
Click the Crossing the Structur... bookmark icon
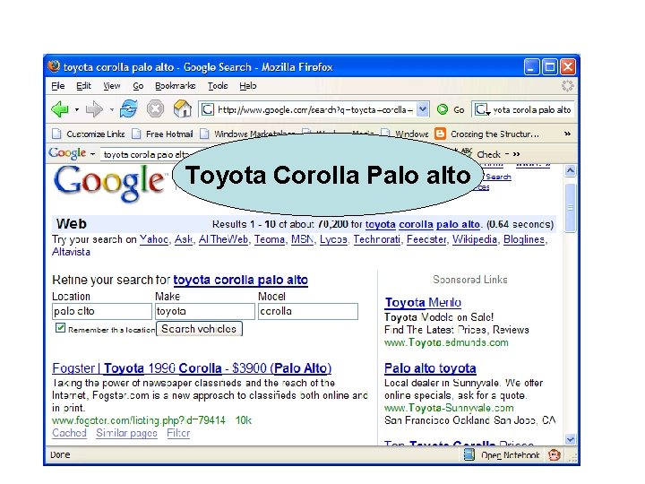(440, 134)
